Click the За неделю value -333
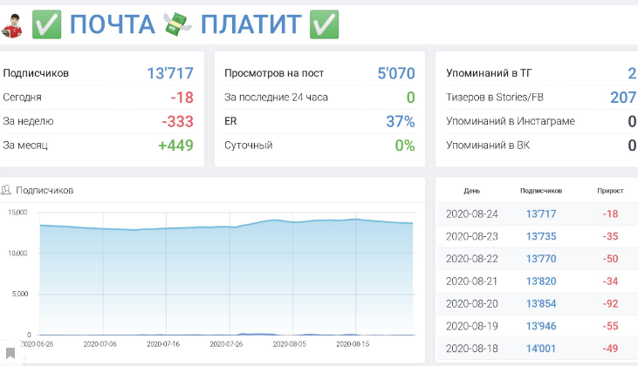The width and height of the screenshot is (638, 366). coord(177,121)
